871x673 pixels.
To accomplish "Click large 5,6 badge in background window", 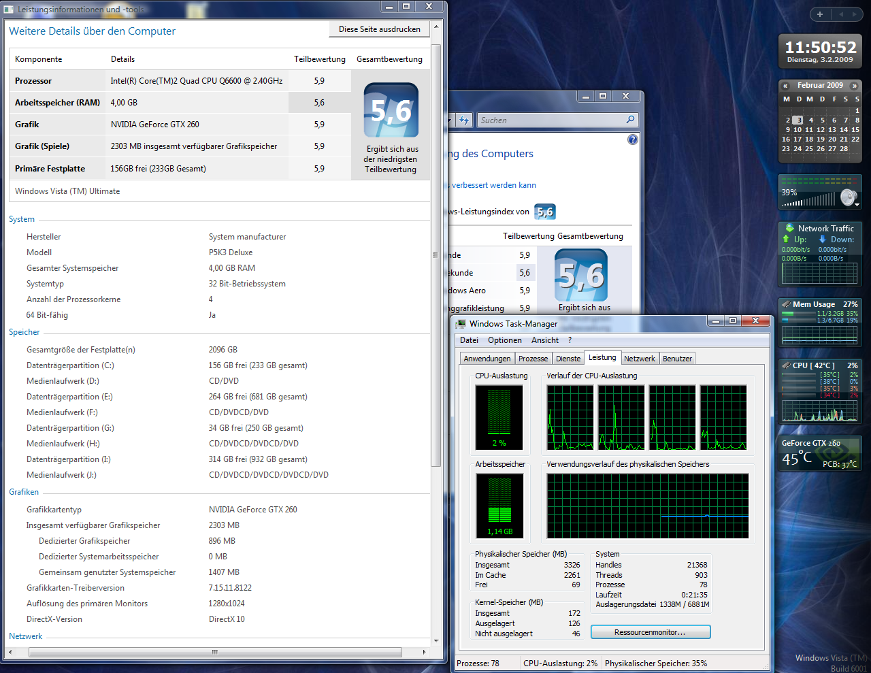I will [x=581, y=276].
